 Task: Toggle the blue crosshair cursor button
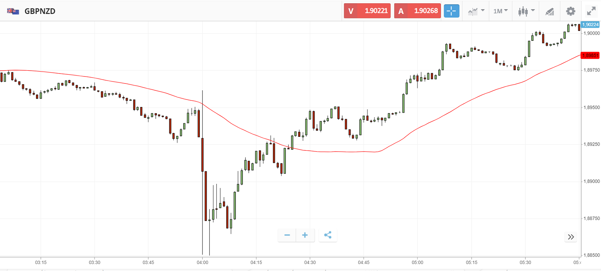tap(451, 11)
